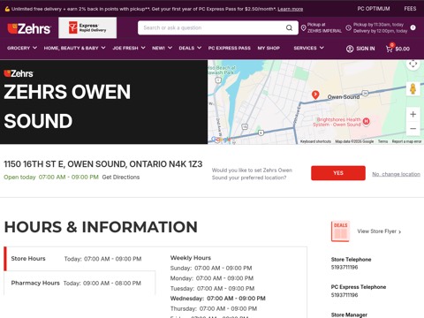
Task: Open the PC Express Pass menu item
Action: pyautogui.click(x=230, y=48)
